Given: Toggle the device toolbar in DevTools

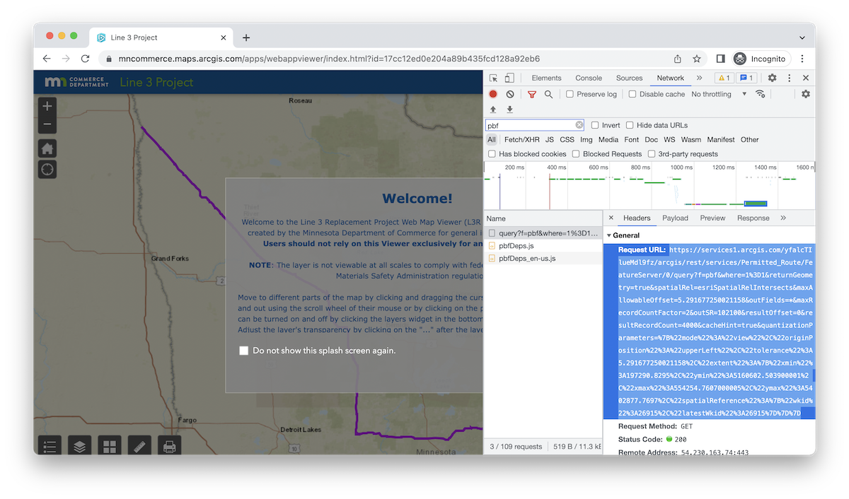Looking at the screenshot, I should pos(509,78).
